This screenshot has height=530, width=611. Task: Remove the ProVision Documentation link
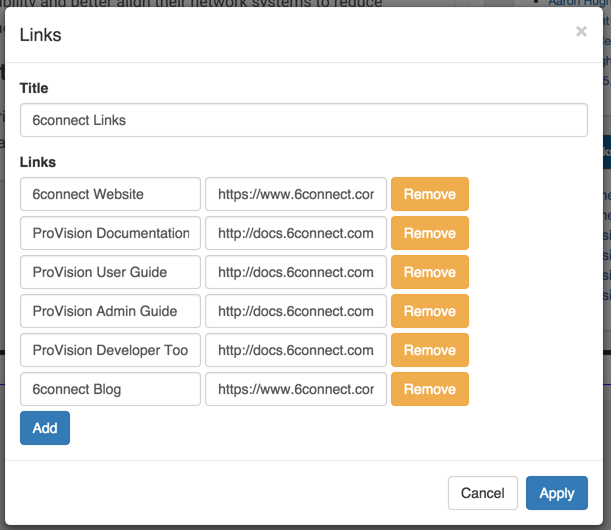pos(429,233)
